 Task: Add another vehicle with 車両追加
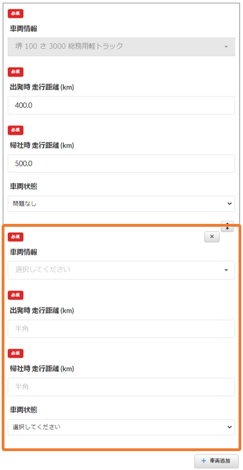coord(216,461)
